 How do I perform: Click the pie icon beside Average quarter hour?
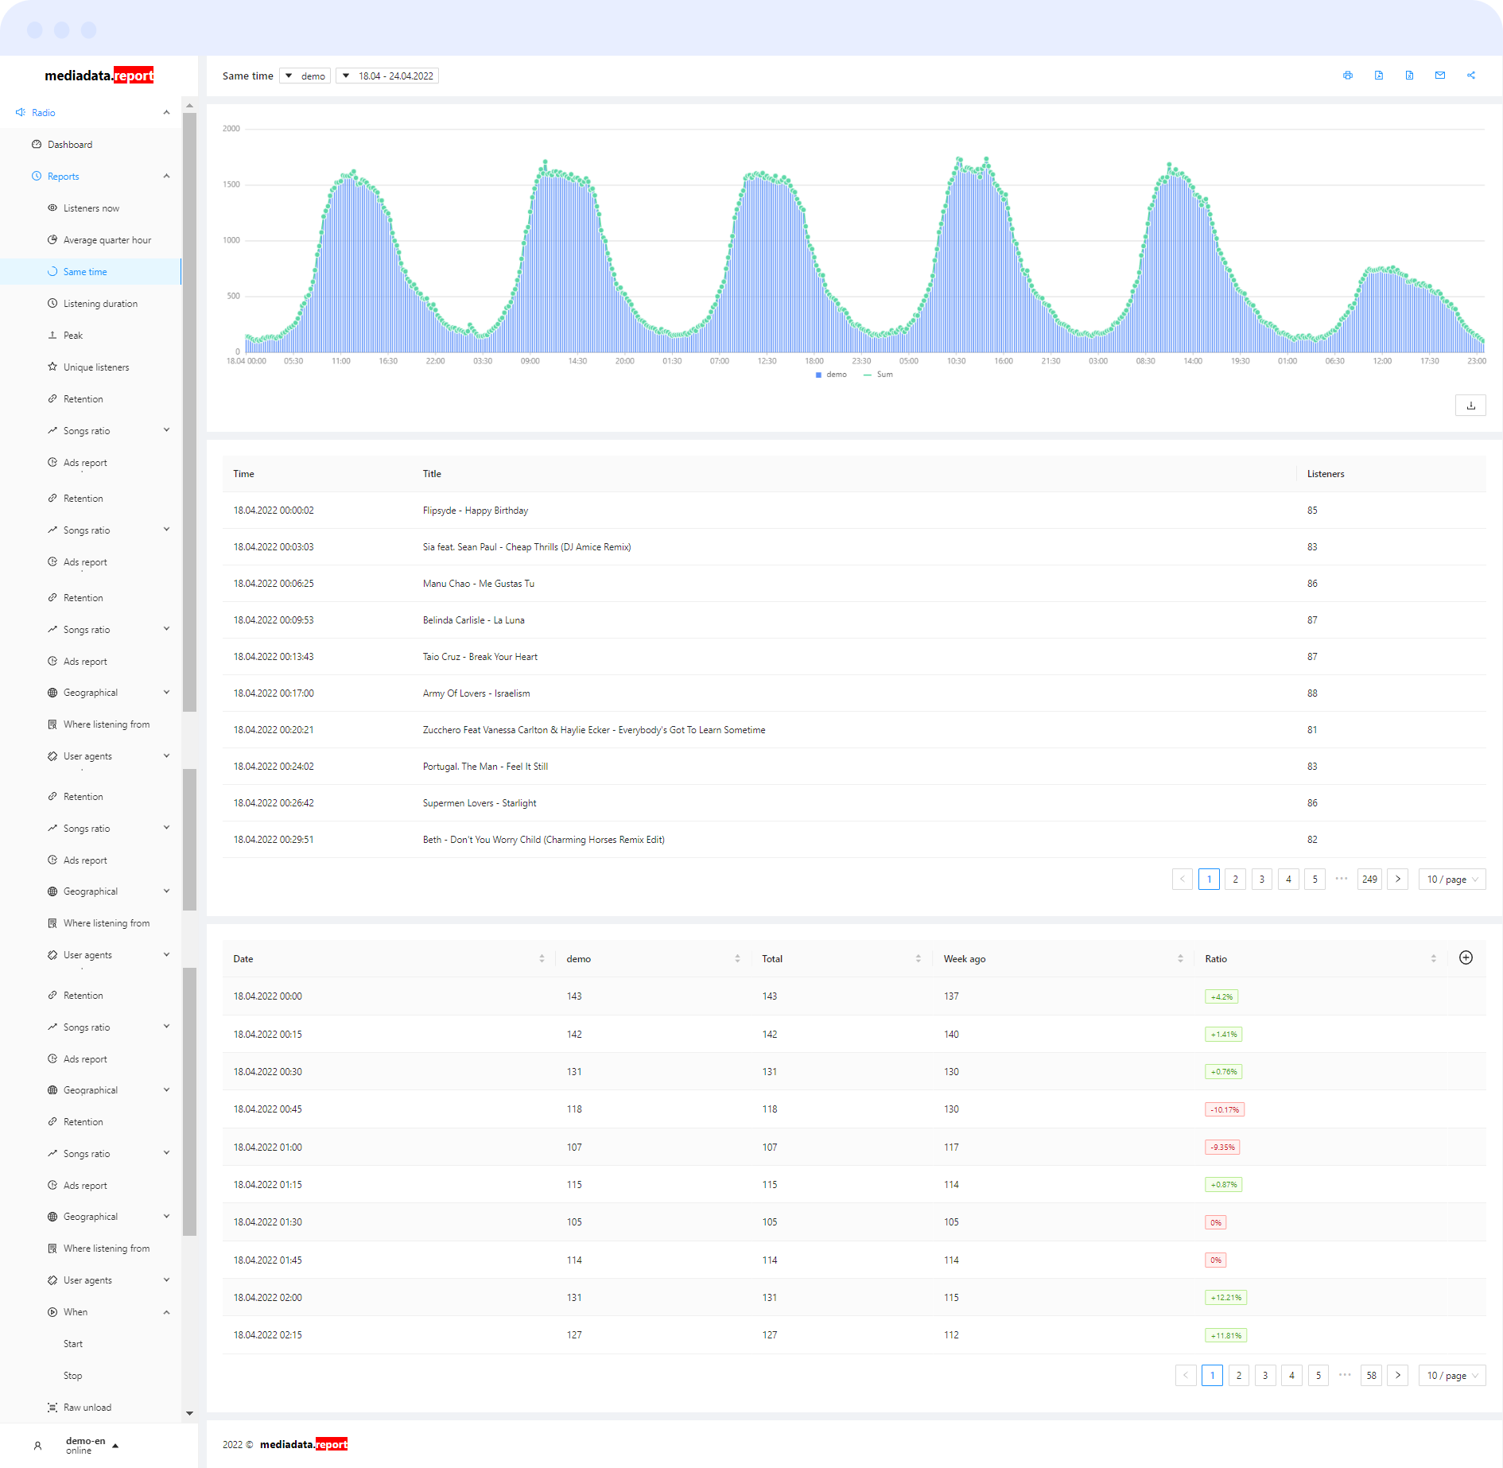click(x=52, y=239)
